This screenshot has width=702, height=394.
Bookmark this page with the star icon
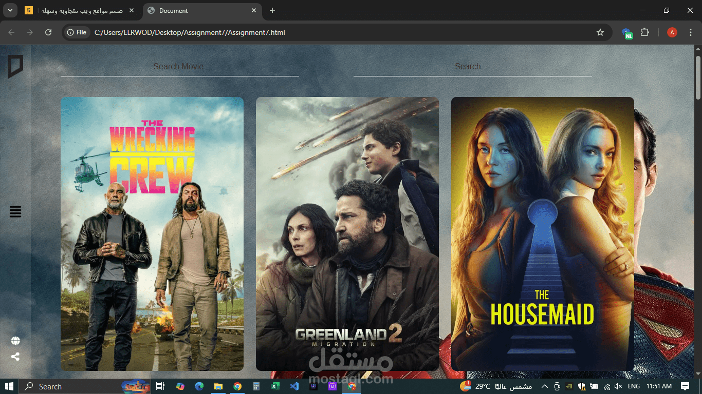(x=600, y=32)
